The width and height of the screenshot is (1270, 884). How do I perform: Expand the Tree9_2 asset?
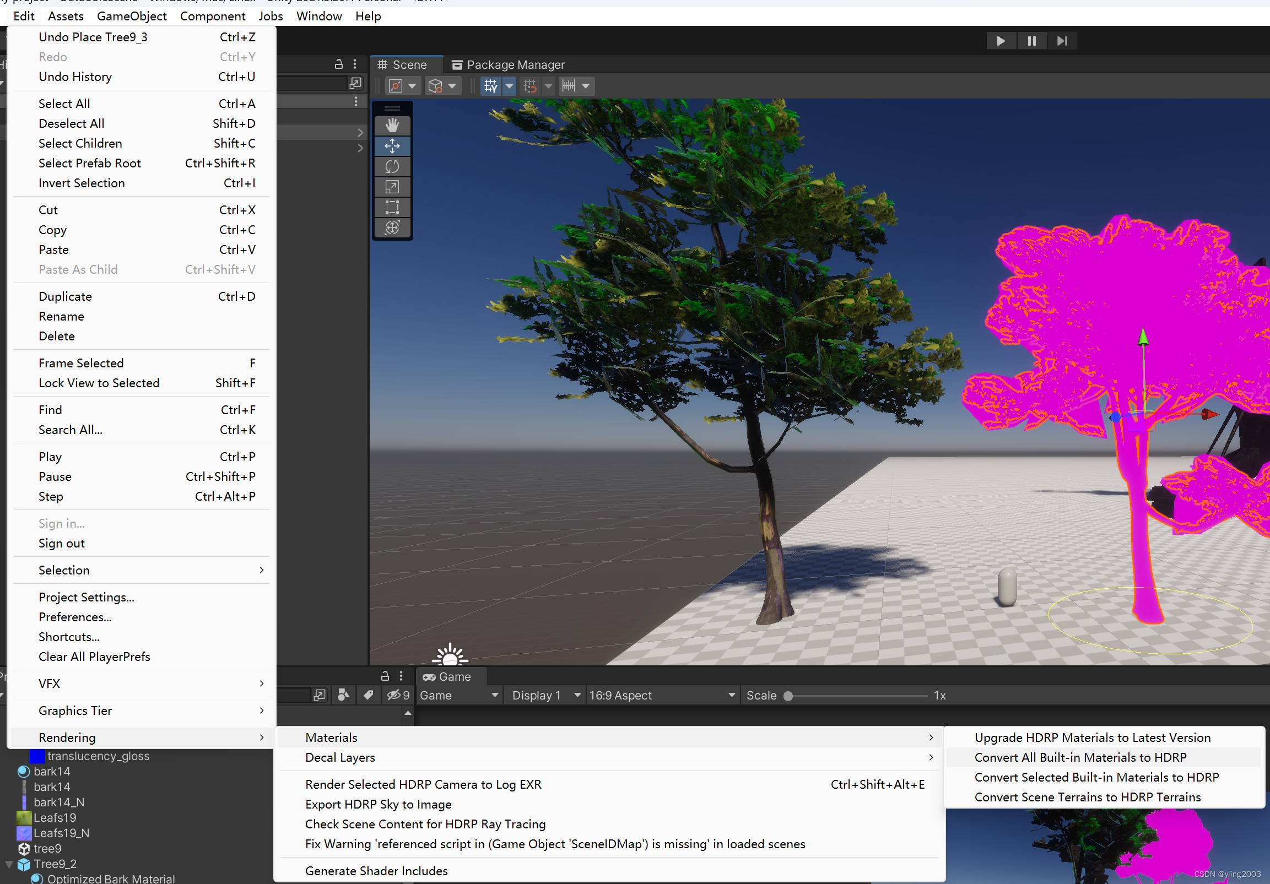pyautogui.click(x=9, y=864)
